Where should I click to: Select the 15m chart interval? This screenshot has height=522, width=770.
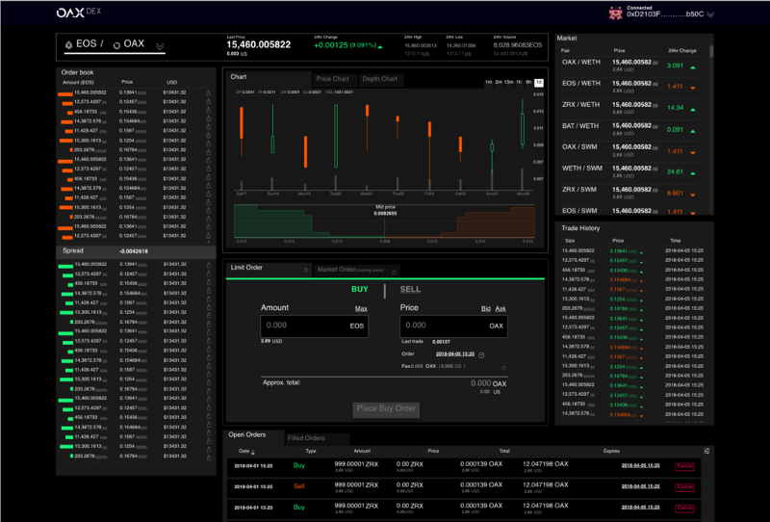[x=509, y=83]
